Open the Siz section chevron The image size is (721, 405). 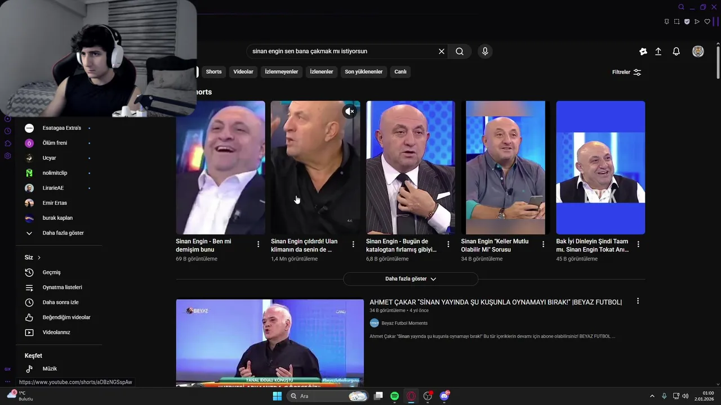pos(39,258)
